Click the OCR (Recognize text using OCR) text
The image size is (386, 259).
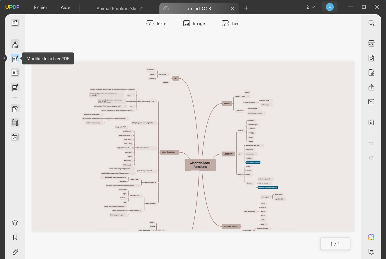click(142, 123)
